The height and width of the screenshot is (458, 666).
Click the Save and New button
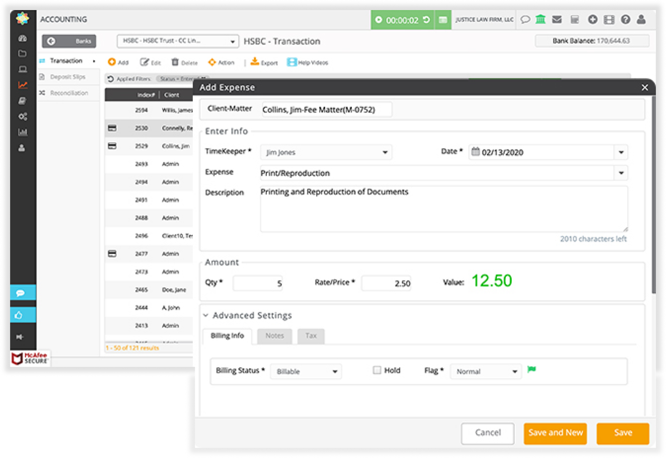pos(555,433)
